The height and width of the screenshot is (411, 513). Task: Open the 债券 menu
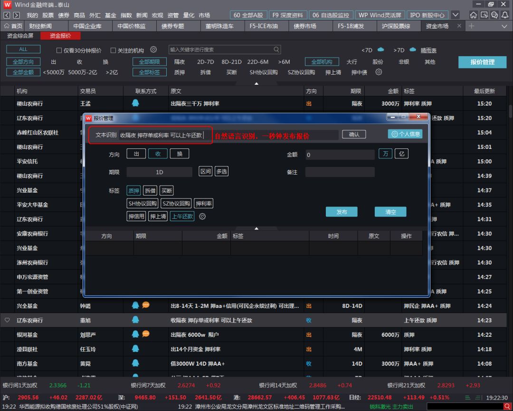point(64,15)
